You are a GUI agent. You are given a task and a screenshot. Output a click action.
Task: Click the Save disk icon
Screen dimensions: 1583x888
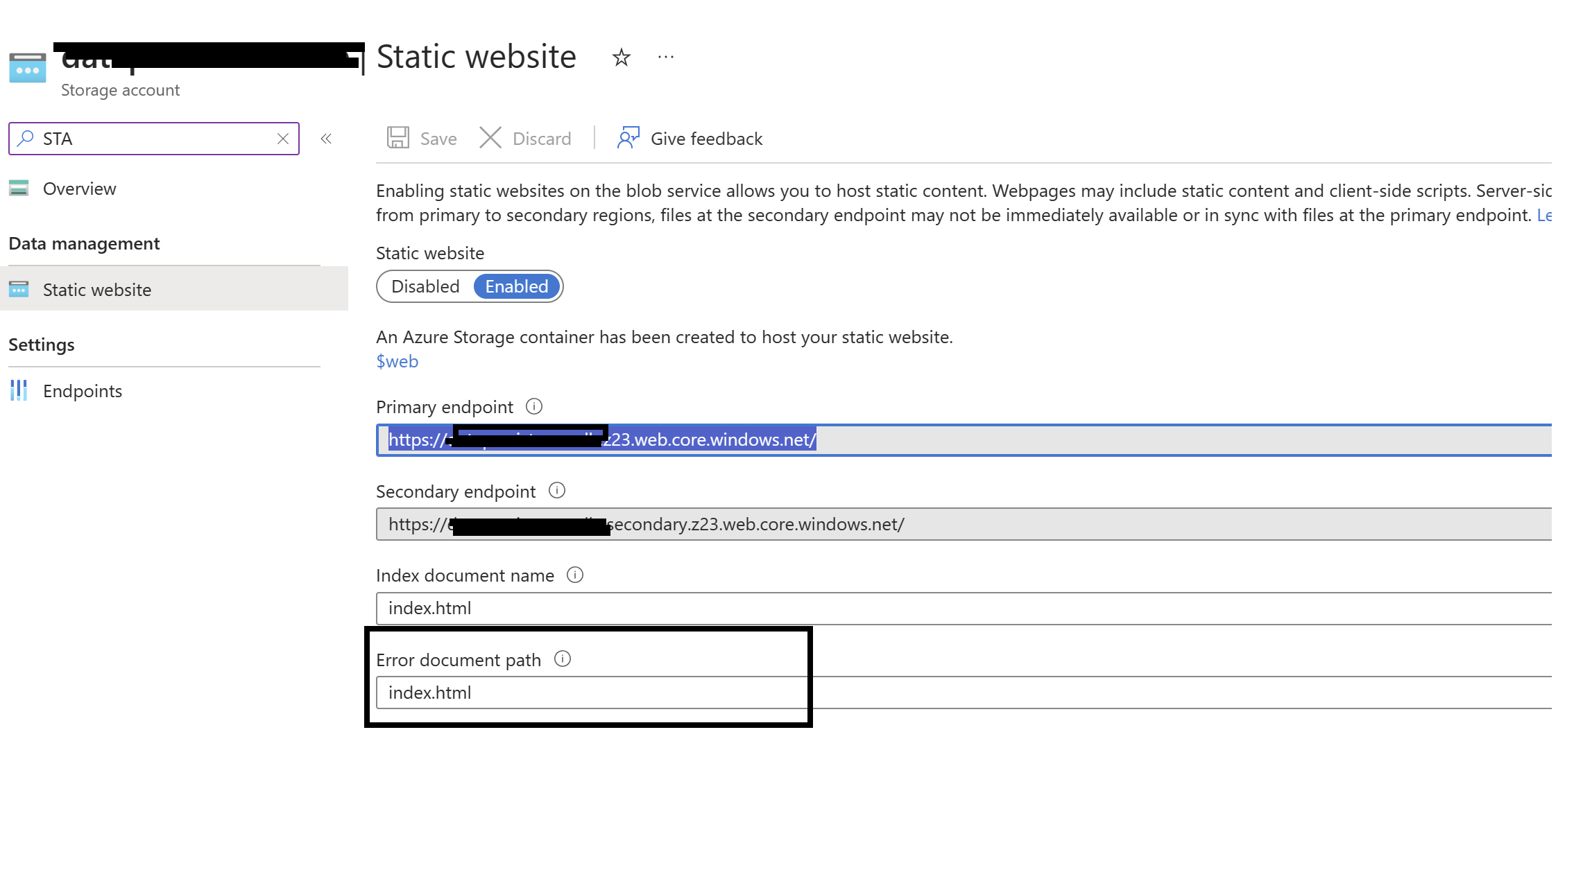pos(398,137)
